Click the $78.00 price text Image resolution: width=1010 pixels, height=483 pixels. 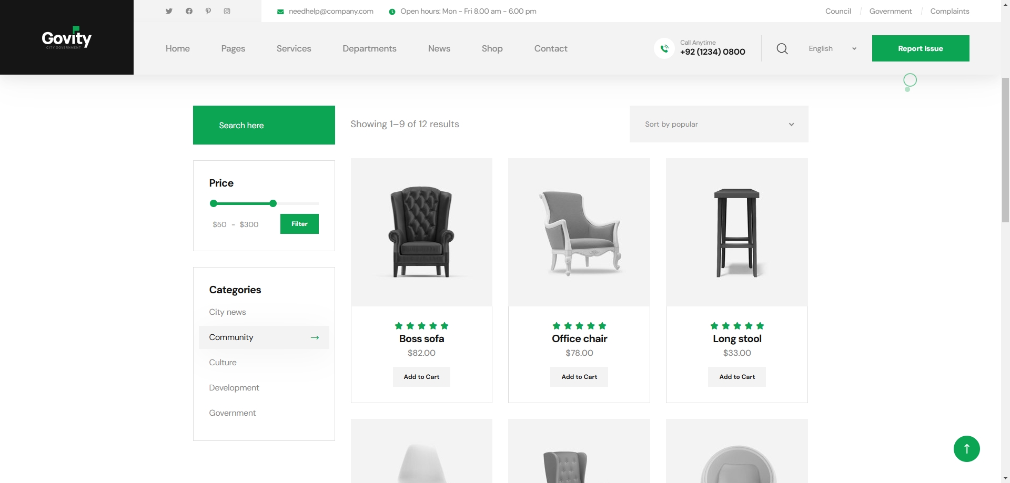pos(579,353)
